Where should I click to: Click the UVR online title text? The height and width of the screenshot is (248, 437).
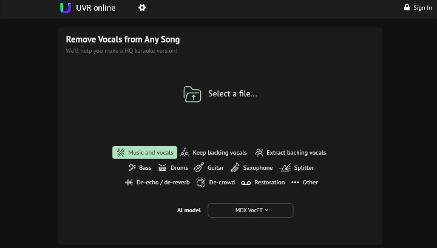click(96, 8)
